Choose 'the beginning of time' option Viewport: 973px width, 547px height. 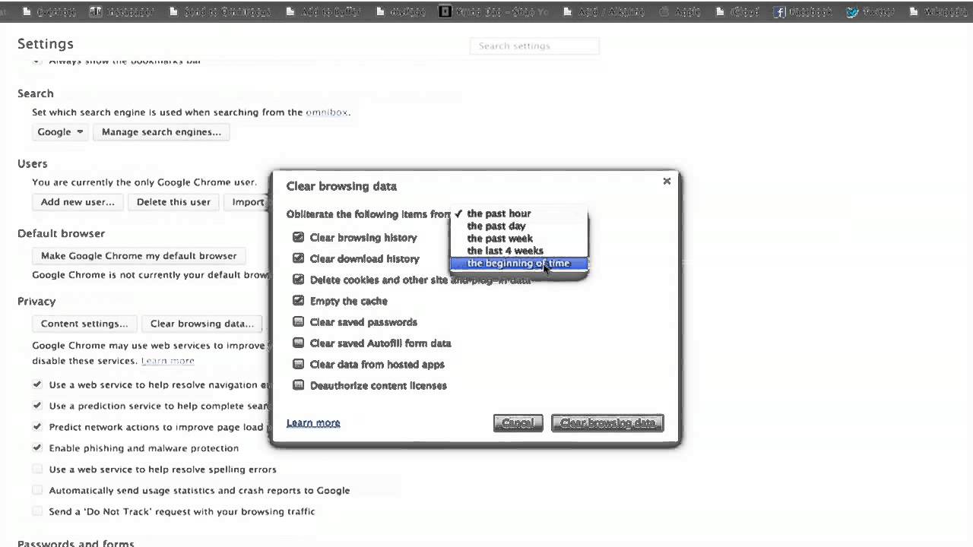(x=519, y=264)
